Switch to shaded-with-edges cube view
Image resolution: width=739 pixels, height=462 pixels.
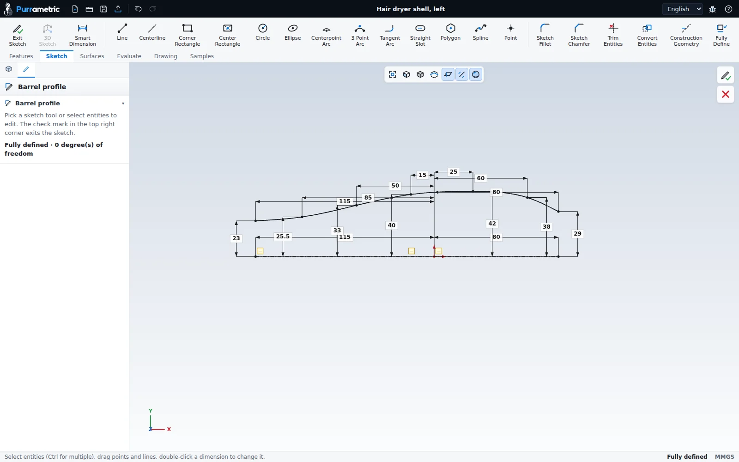click(x=406, y=74)
